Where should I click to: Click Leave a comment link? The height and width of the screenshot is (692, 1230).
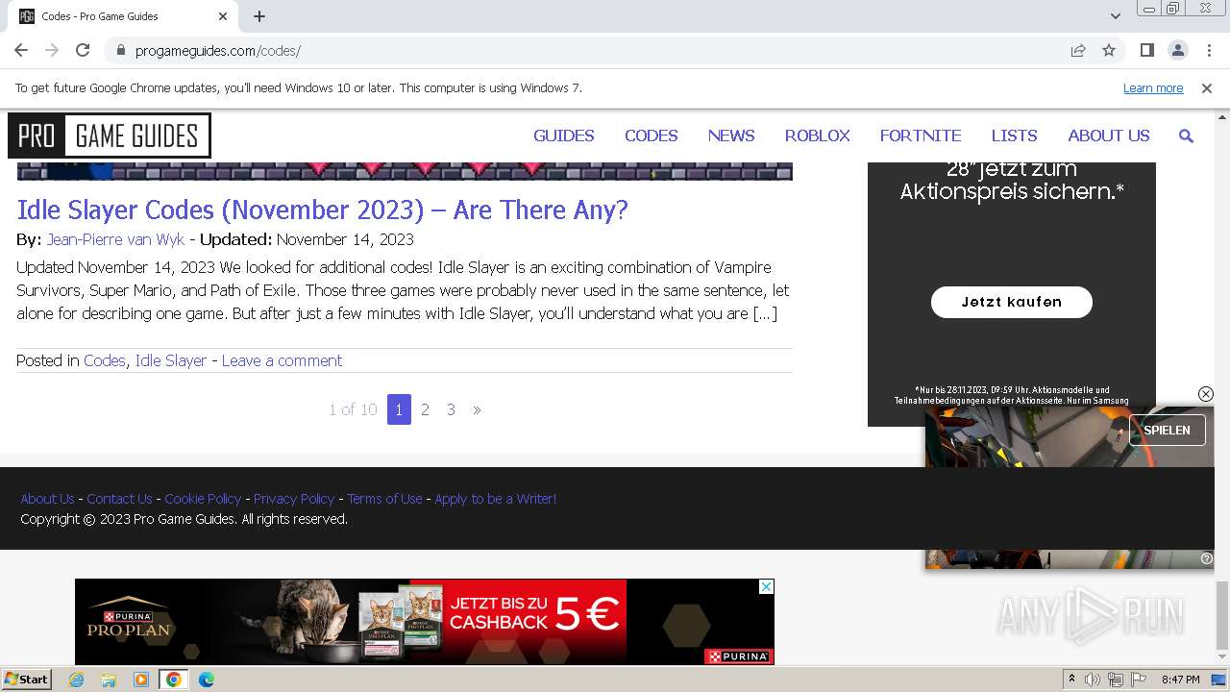pyautogui.click(x=282, y=360)
